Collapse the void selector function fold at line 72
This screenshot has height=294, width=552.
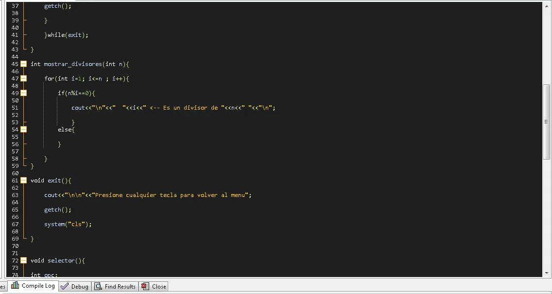coord(24,260)
